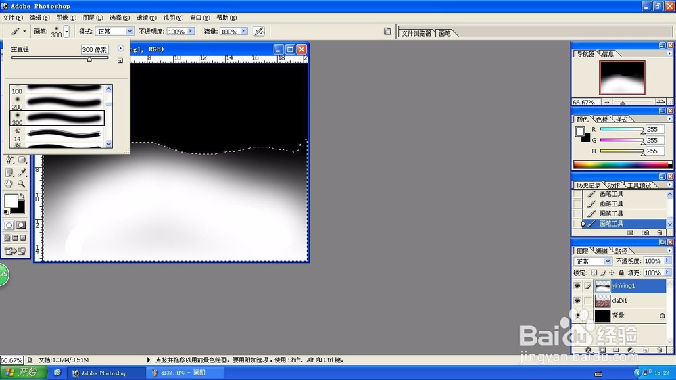Hide the yinYing1 layer
This screenshot has height=380, width=676.
point(577,285)
